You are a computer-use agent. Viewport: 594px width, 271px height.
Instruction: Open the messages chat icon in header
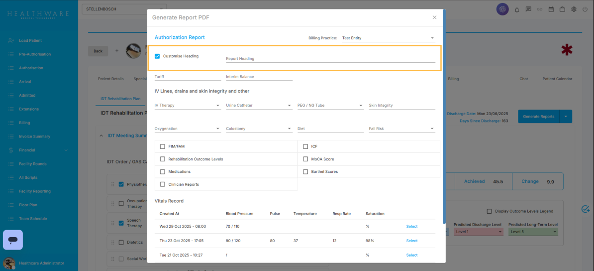click(528, 9)
